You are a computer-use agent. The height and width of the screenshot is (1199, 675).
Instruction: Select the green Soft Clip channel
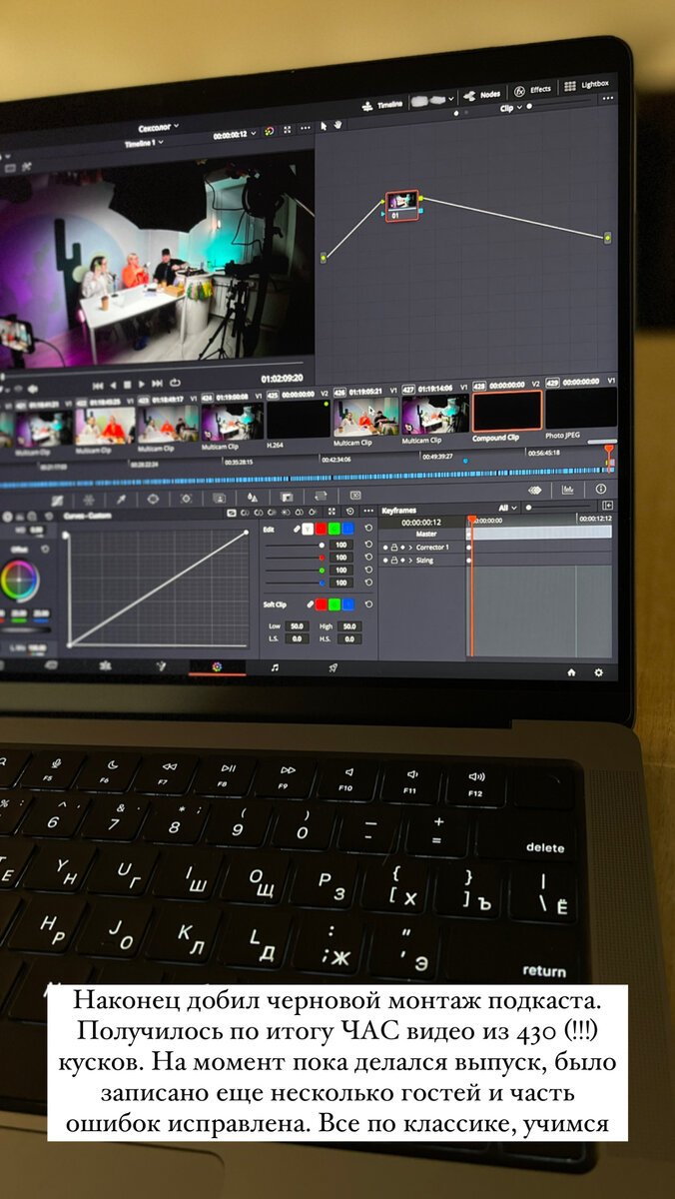point(336,604)
